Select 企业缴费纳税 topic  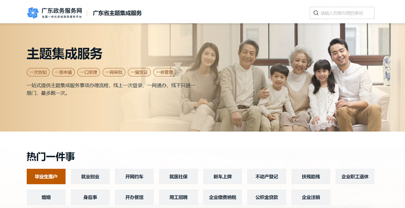pyautogui.click(x=223, y=197)
